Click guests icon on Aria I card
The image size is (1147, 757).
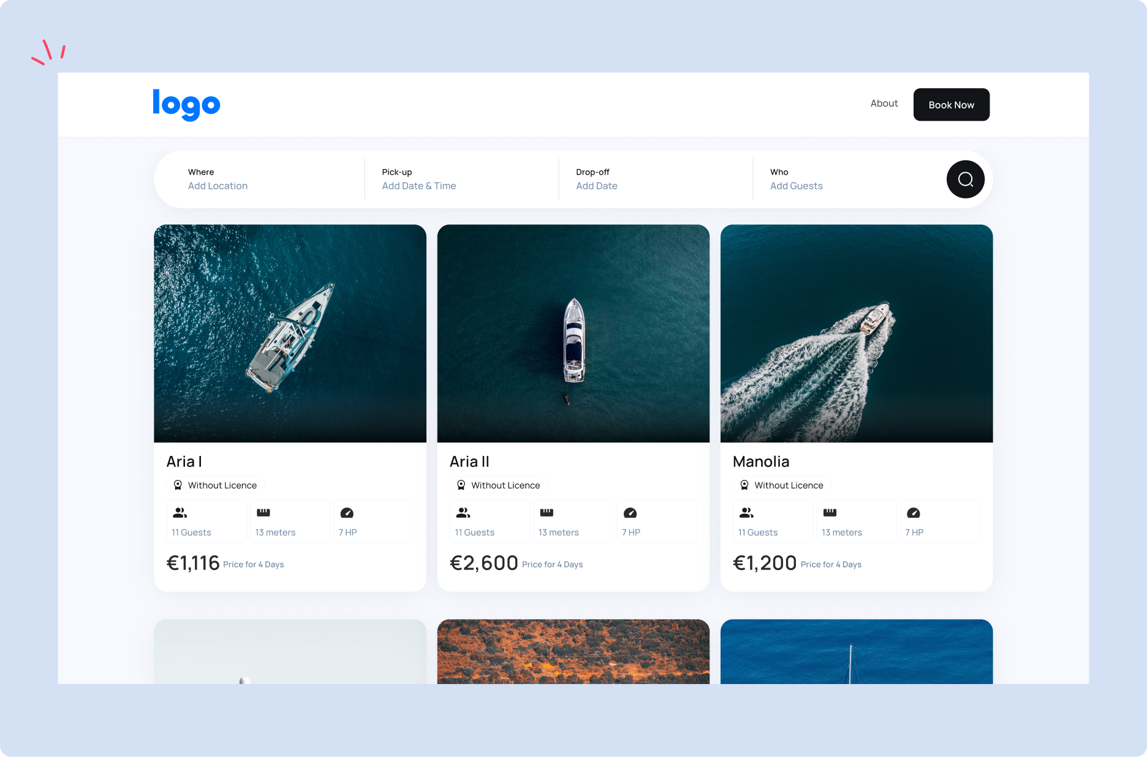(180, 512)
